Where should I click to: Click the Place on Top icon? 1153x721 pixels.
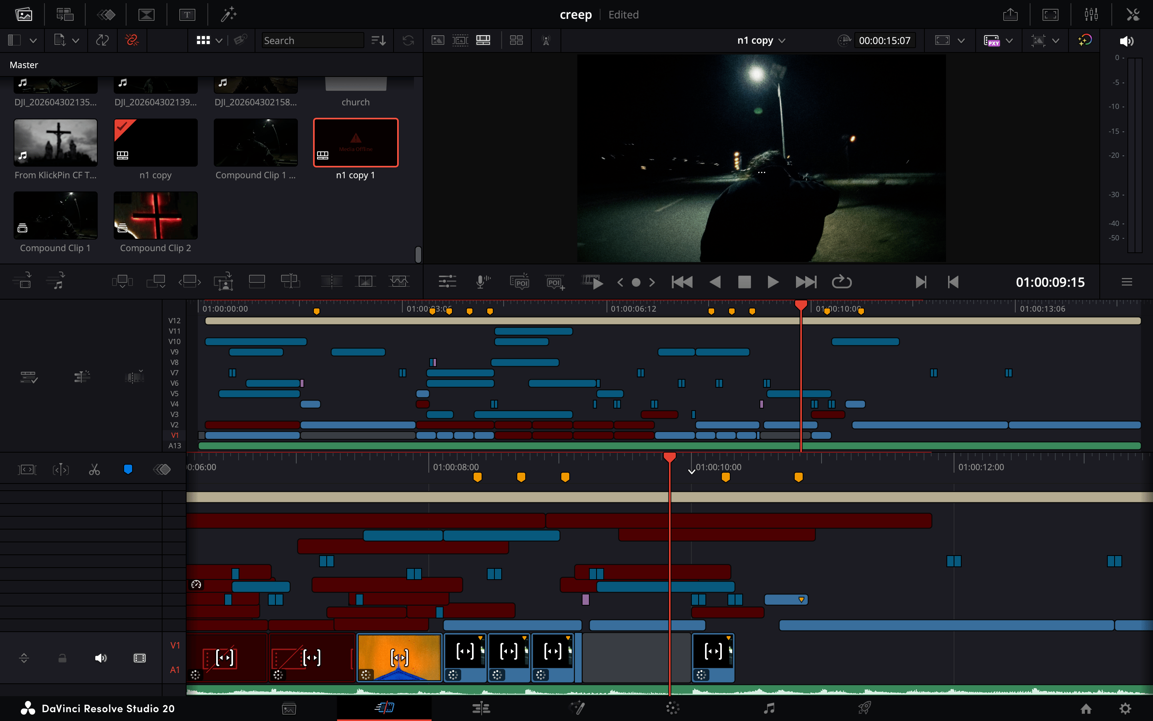tap(257, 282)
